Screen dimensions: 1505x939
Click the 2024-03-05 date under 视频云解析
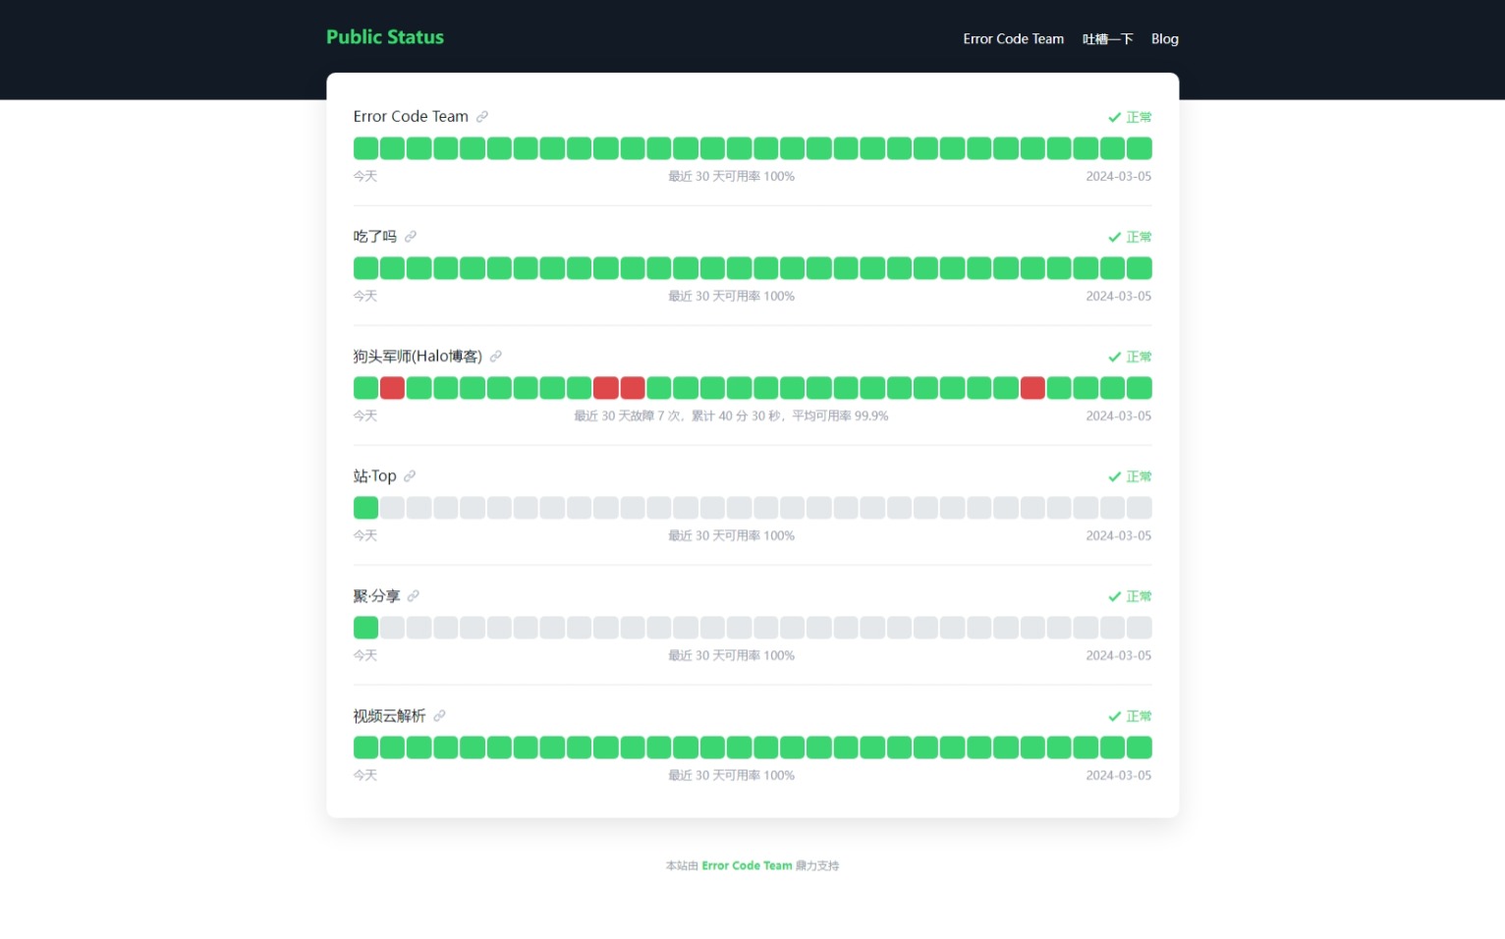point(1117,775)
